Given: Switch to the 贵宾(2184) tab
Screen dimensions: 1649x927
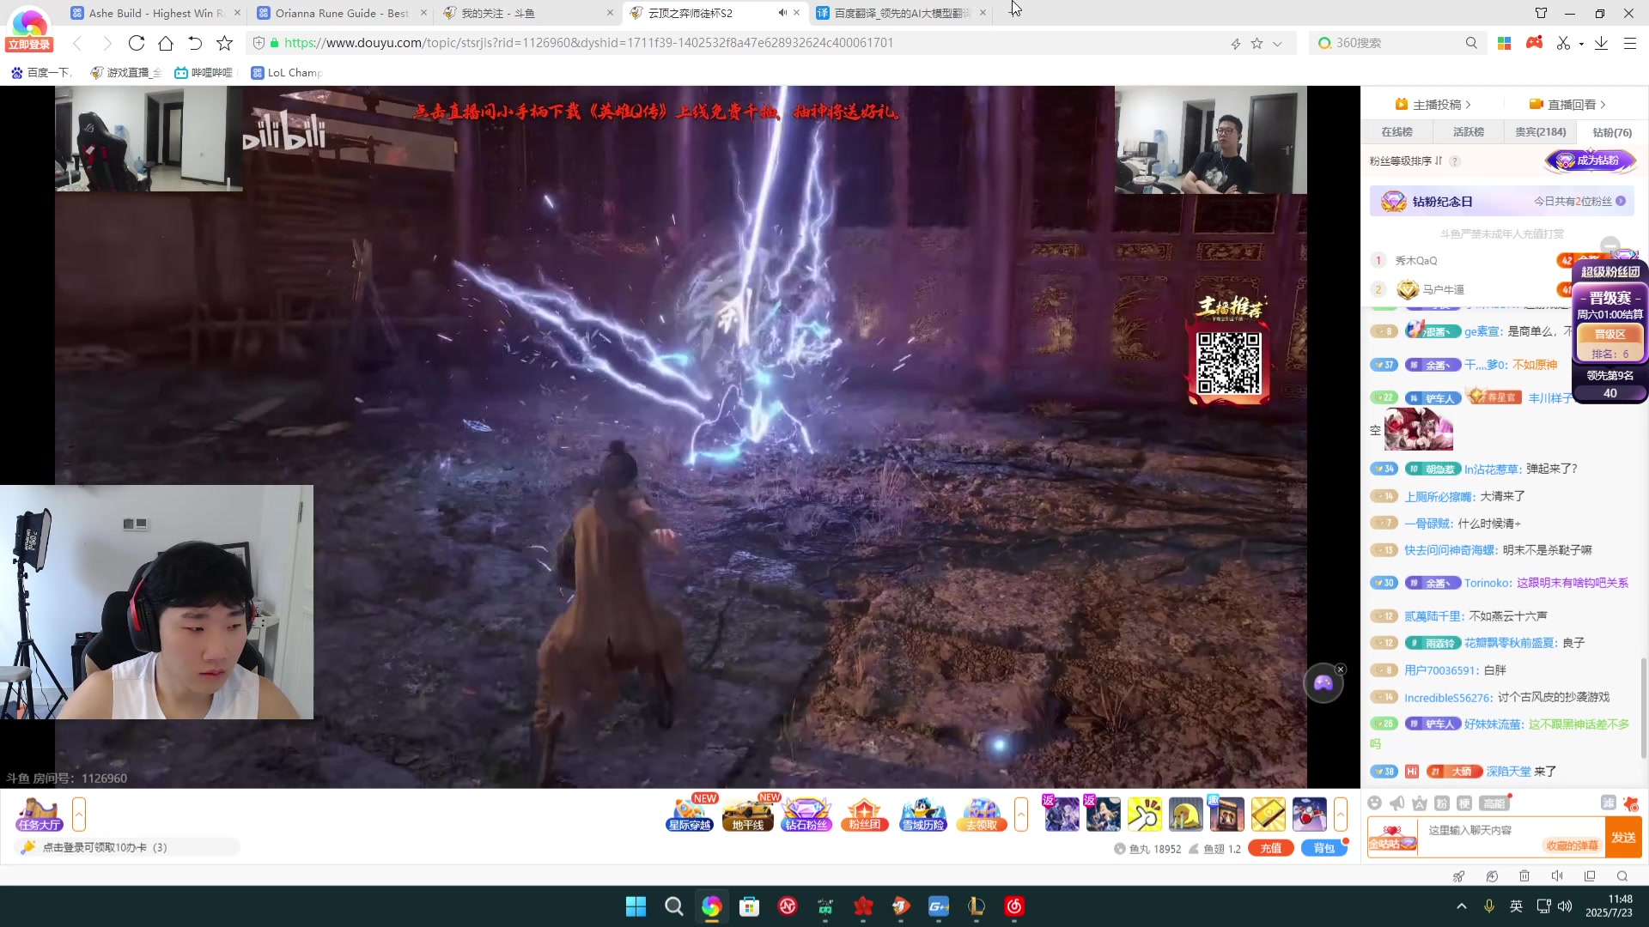Looking at the screenshot, I should pos(1540,132).
